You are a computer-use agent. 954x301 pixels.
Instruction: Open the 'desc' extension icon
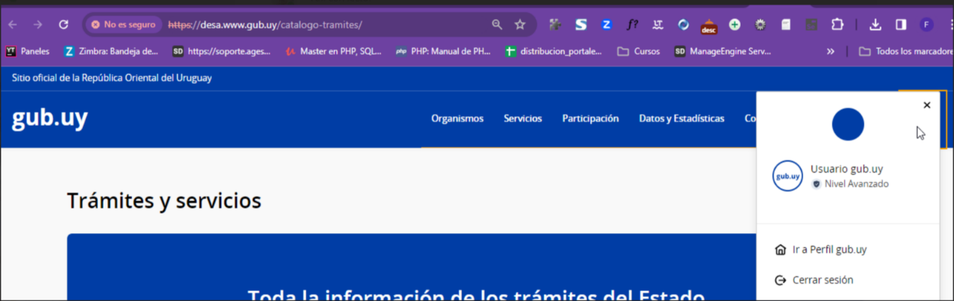(709, 26)
